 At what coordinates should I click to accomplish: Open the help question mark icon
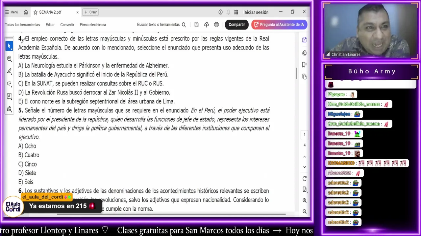(x=220, y=12)
